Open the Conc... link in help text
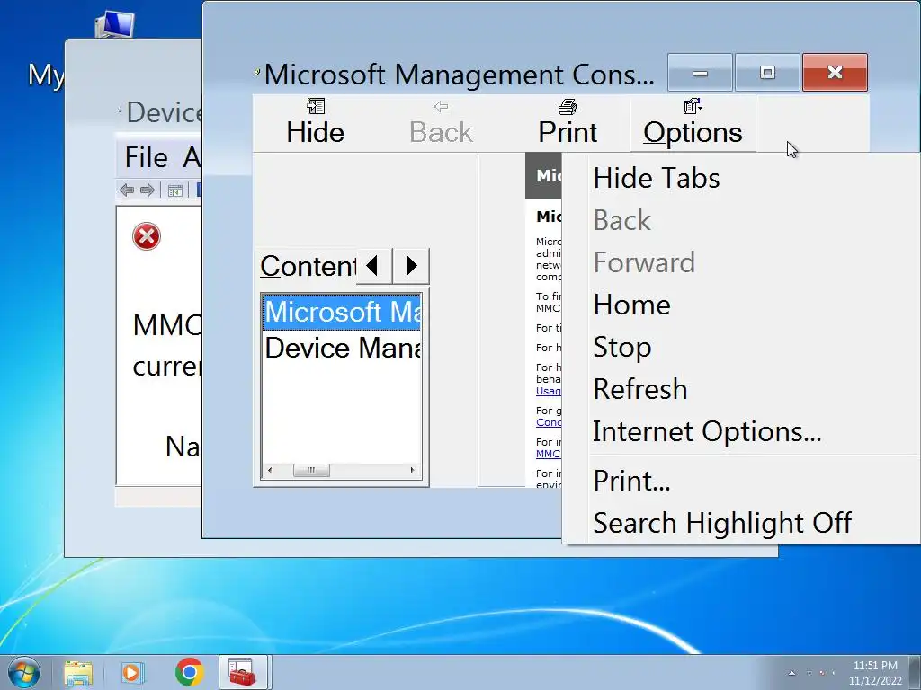The image size is (921, 690). point(549,422)
